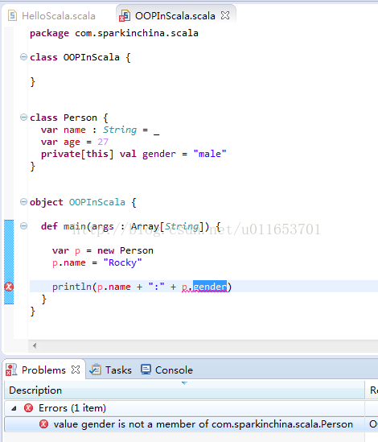
Task: Click the number 27 in var age
Action: coord(103,142)
